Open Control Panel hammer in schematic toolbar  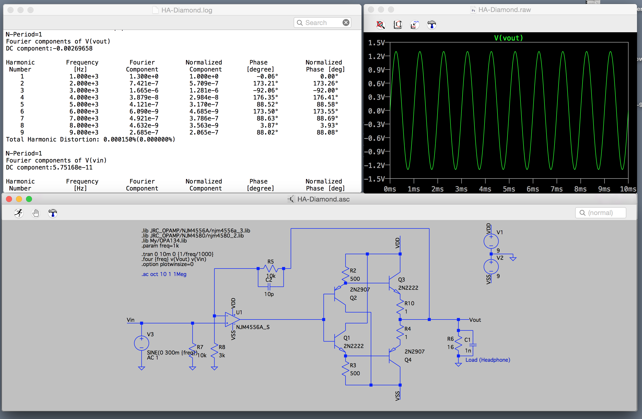point(52,213)
